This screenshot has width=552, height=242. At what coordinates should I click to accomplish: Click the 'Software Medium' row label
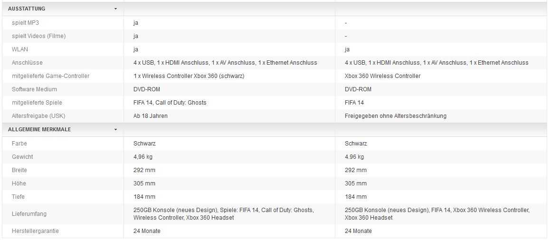(x=35, y=89)
